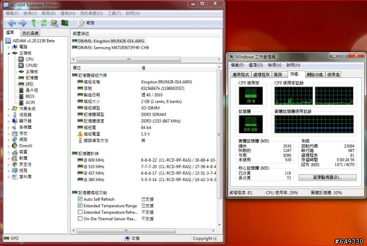This screenshot has height=246, width=367.
Task: Click the DIMM3 memory module icon
Action: point(75,47)
